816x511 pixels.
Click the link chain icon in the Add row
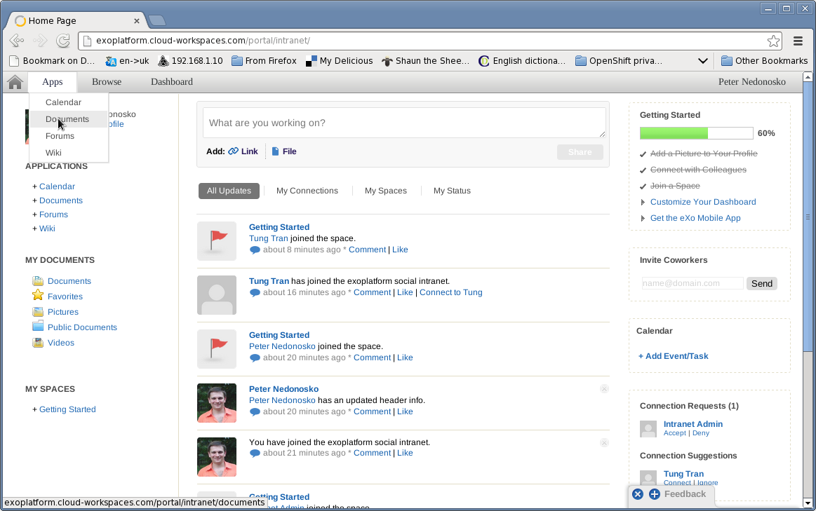[233, 151]
